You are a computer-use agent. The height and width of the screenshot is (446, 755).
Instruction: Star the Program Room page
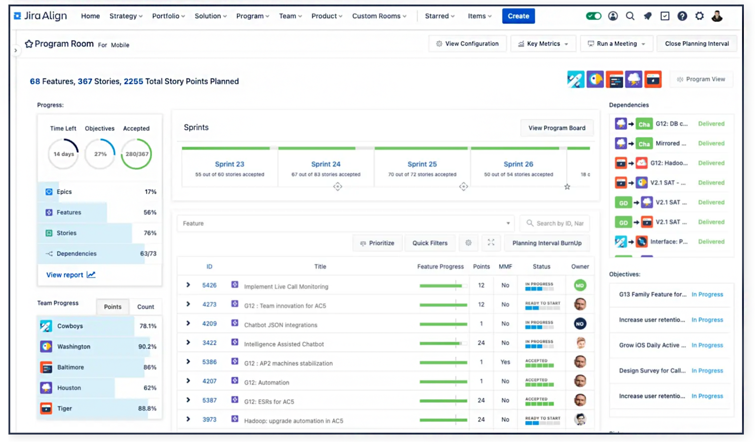[x=29, y=44]
